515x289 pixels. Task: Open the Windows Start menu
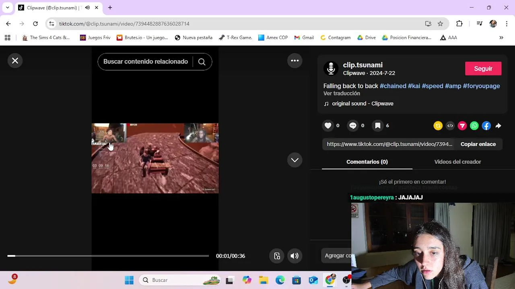click(129, 280)
